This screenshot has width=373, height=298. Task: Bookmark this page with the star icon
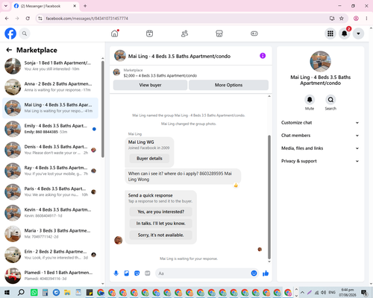(342, 19)
